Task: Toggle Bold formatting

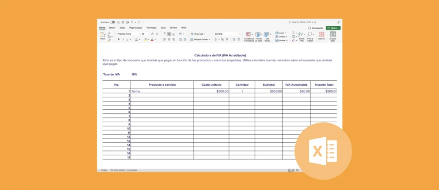Action: pyautogui.click(x=119, y=39)
